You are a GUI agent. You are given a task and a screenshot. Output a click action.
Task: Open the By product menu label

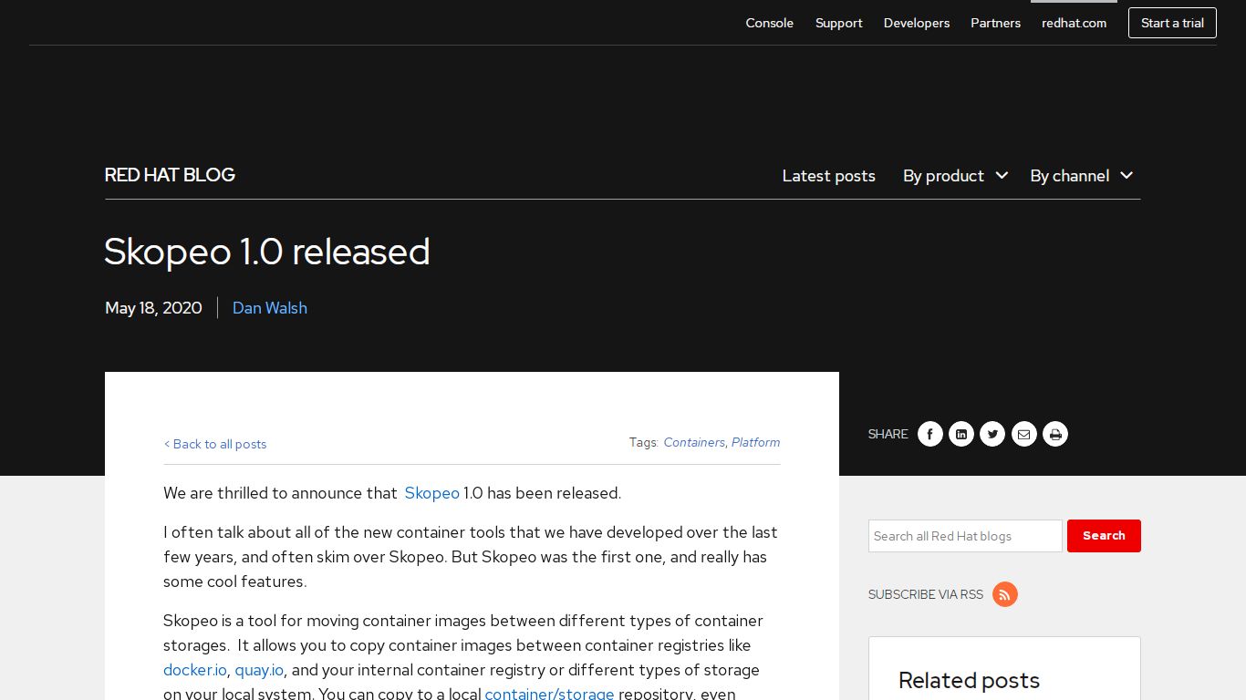[x=943, y=176]
